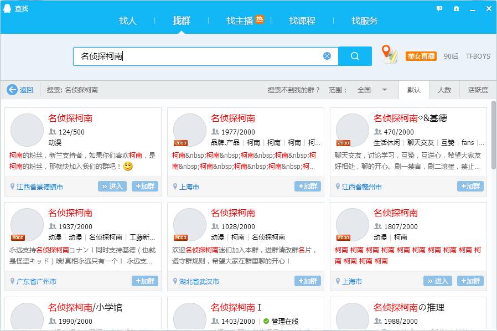The width and height of the screenshot is (497, 331).
Task: Open 江西省赣州市 location link
Action: pos(361,187)
